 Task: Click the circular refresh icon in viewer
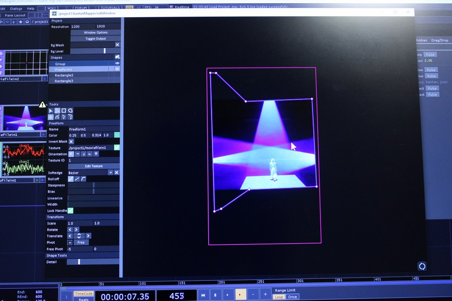click(422, 266)
